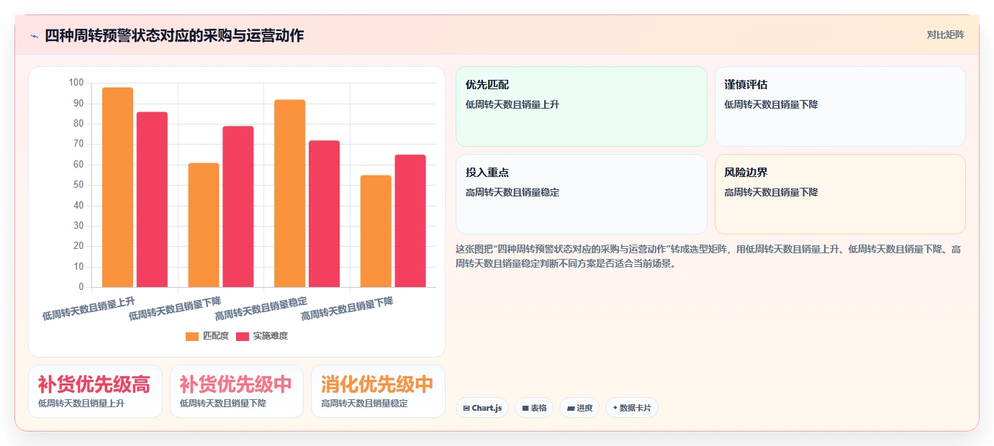Image resolution: width=994 pixels, height=446 pixels.
Task: Click x-axis label 低周转天数且销量上升
Action: pyautogui.click(x=89, y=308)
